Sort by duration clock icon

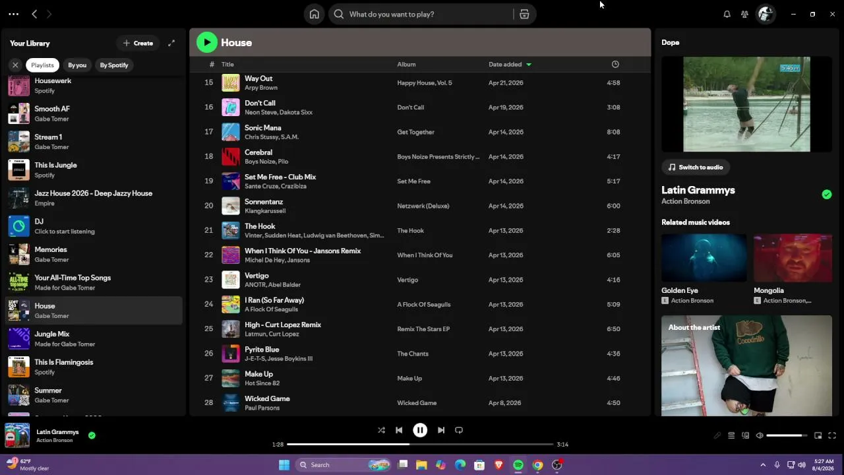coord(615,64)
